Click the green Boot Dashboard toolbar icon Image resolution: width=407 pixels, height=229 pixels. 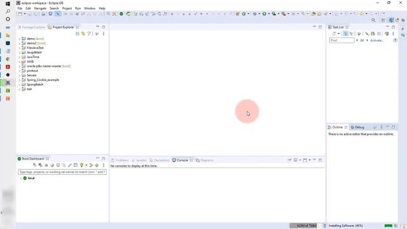click(x=121, y=14)
